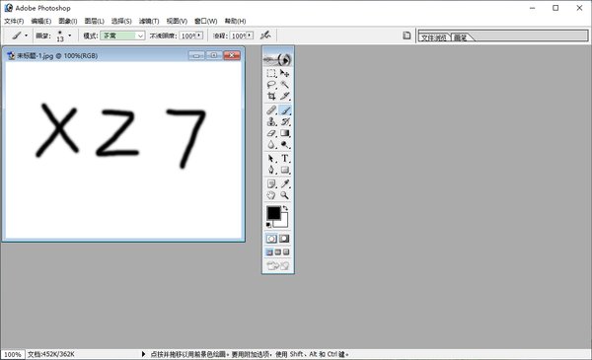Select the Brush tool in toolbox

pos(285,110)
